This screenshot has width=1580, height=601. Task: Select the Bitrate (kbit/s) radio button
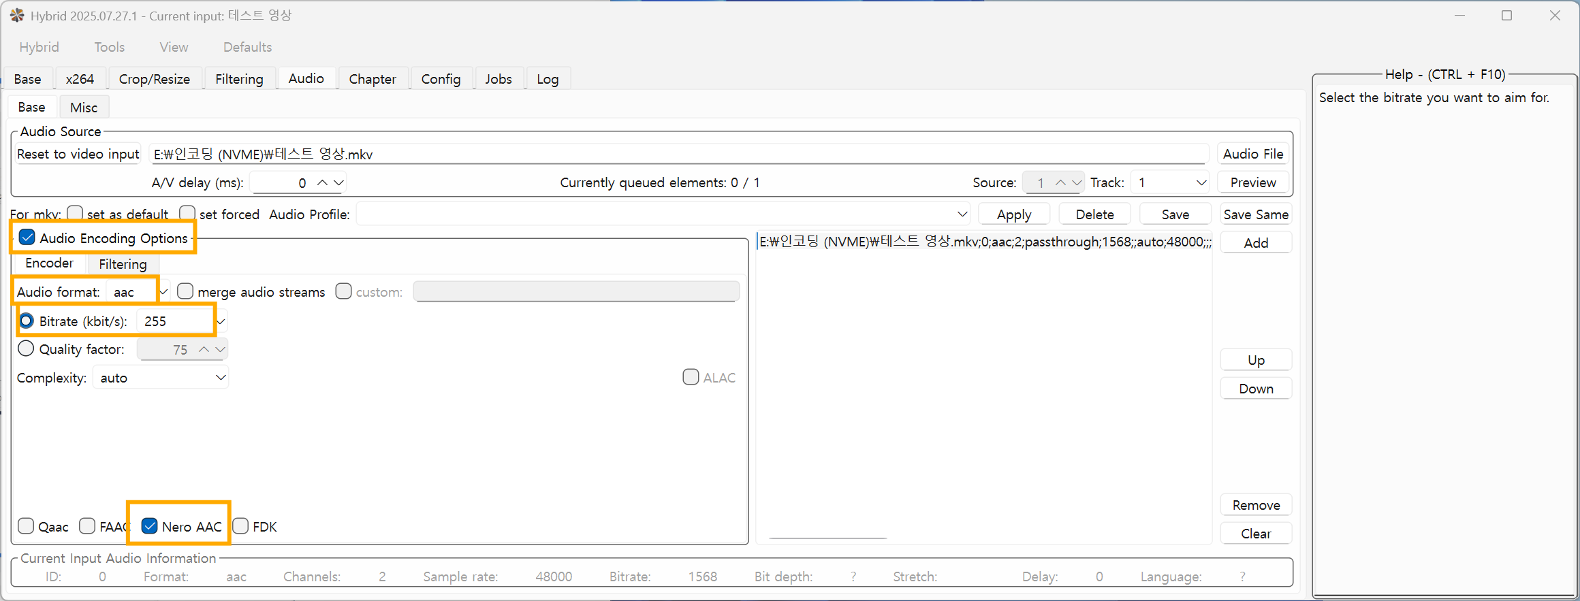point(26,321)
